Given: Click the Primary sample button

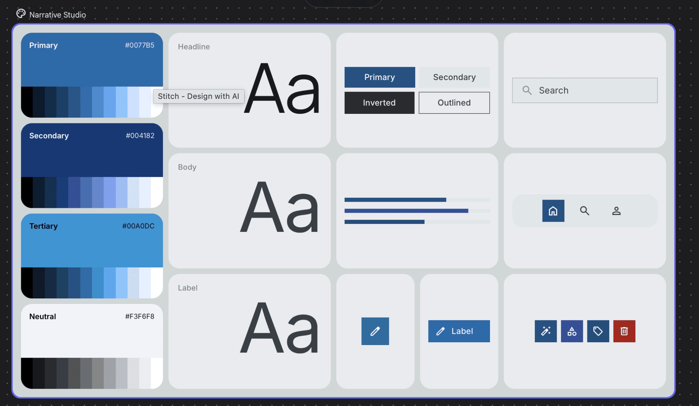Looking at the screenshot, I should (379, 77).
